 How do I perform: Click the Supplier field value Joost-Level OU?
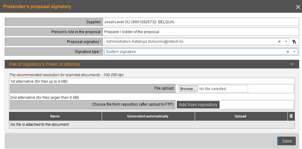pos(139,22)
